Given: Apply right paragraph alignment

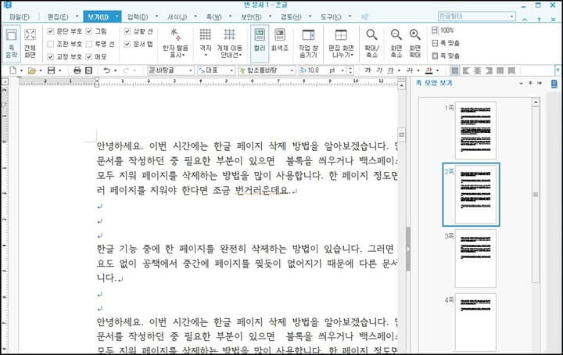Looking at the screenshot, I should [x=489, y=70].
